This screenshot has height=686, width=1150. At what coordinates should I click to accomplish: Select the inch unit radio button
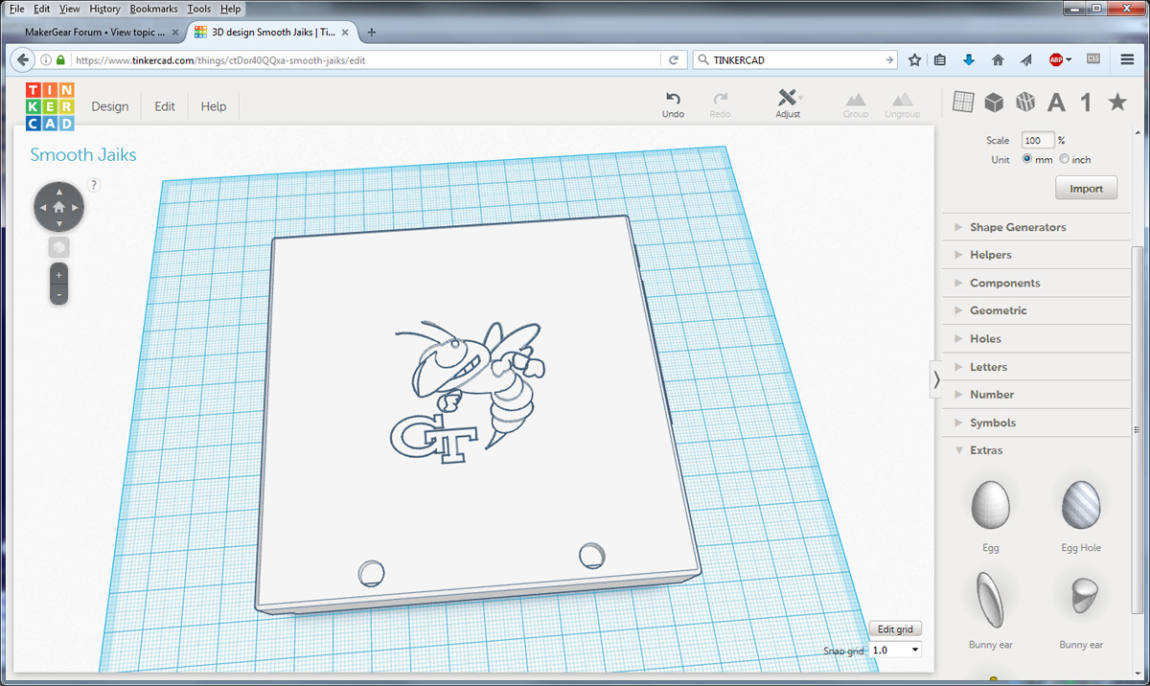(x=1065, y=159)
